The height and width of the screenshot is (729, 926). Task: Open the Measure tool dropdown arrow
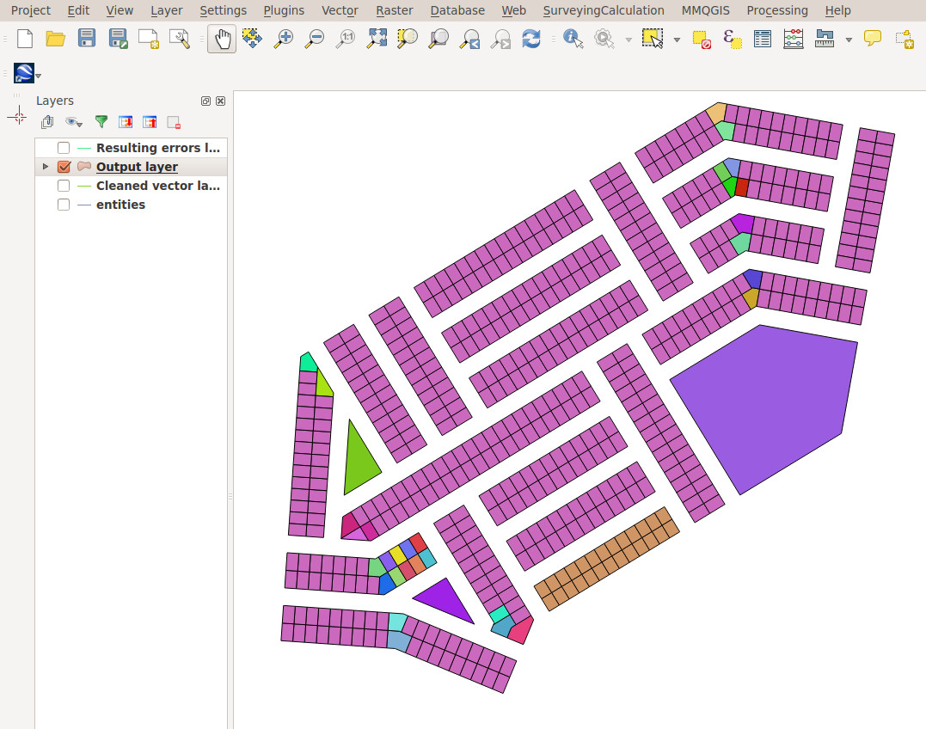[x=849, y=40]
